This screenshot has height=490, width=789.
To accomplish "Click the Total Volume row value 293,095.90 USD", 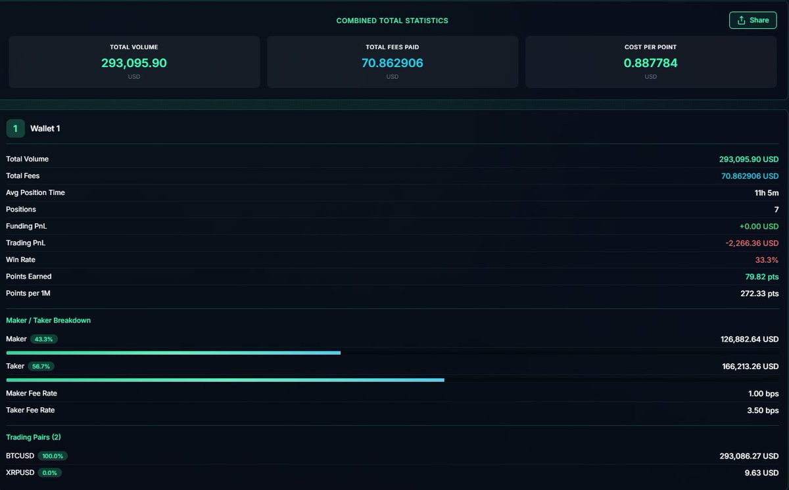I will [x=749, y=160].
